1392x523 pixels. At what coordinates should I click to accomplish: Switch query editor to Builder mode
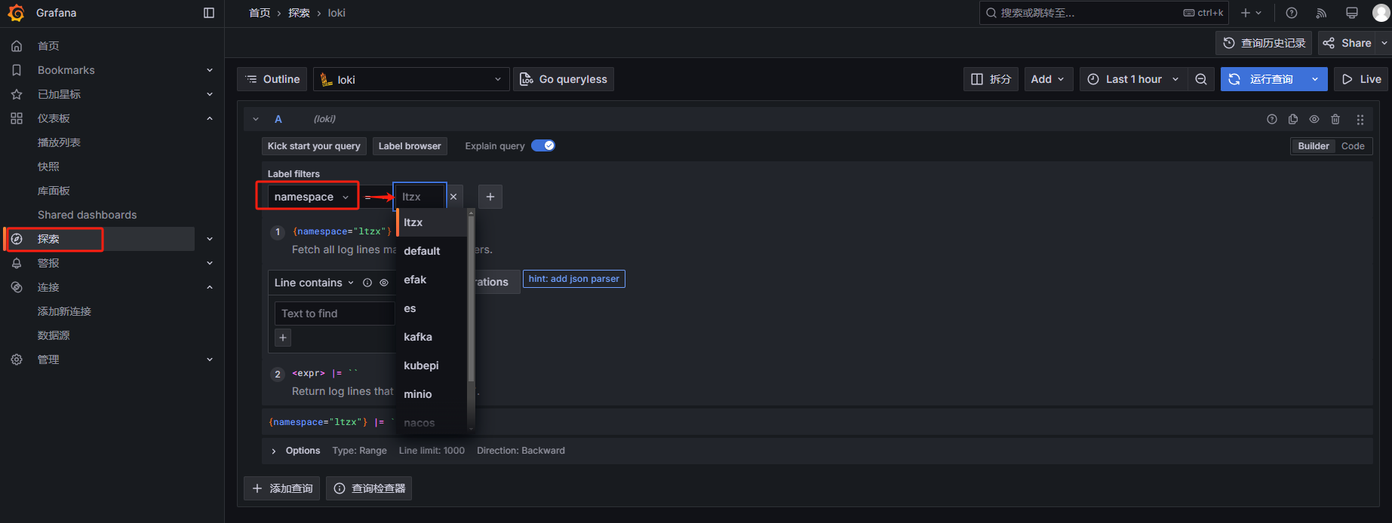pyautogui.click(x=1314, y=146)
